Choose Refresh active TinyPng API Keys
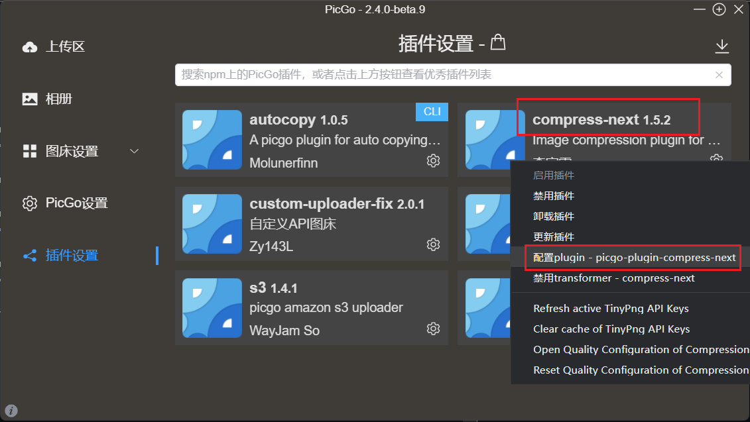Image resolution: width=750 pixels, height=422 pixels. tap(611, 309)
